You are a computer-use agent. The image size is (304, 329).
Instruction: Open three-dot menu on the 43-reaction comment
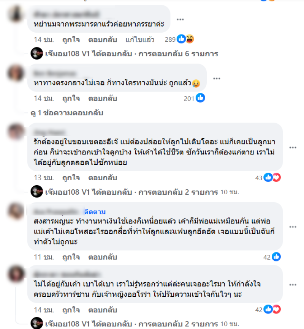coord(293,148)
